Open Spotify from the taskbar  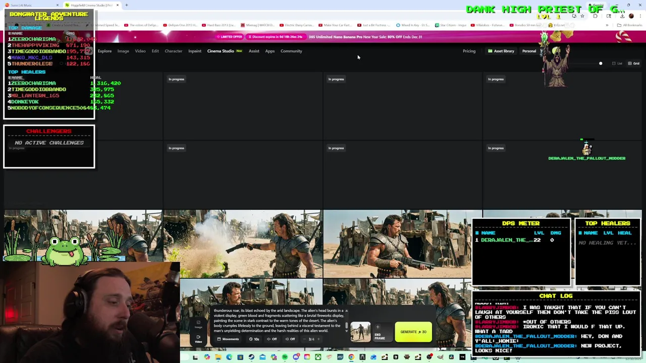coord(285,357)
